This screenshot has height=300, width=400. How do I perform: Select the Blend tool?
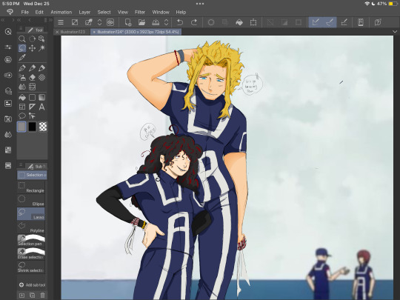click(22, 87)
